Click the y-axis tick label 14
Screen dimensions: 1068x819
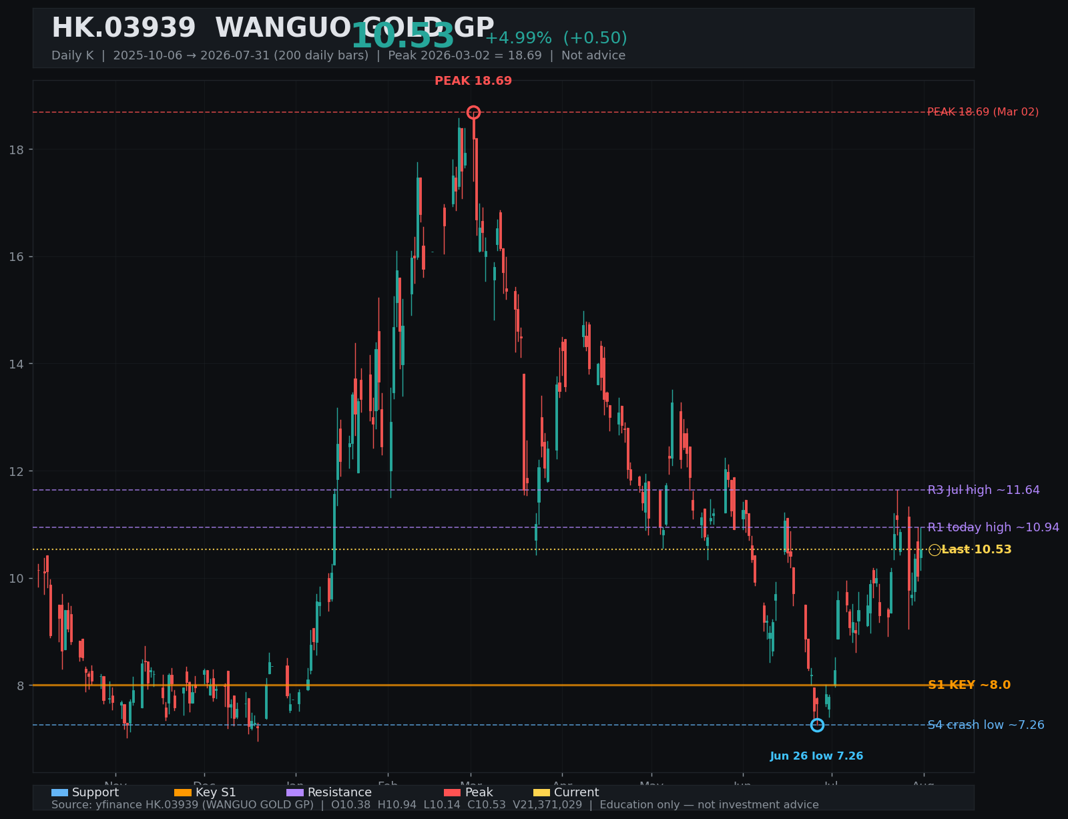(16, 364)
